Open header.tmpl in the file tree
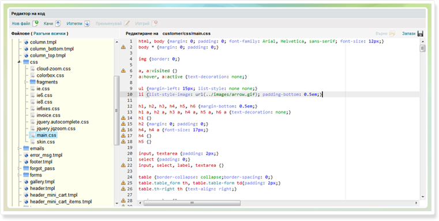439x221 pixels. coord(43,188)
